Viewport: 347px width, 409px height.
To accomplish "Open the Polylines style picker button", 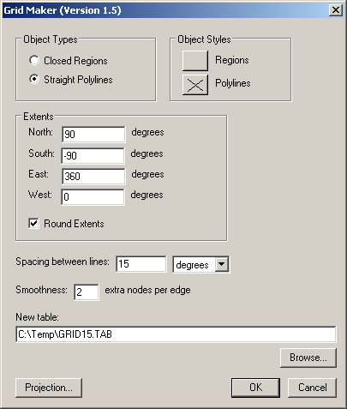I will click(x=195, y=85).
